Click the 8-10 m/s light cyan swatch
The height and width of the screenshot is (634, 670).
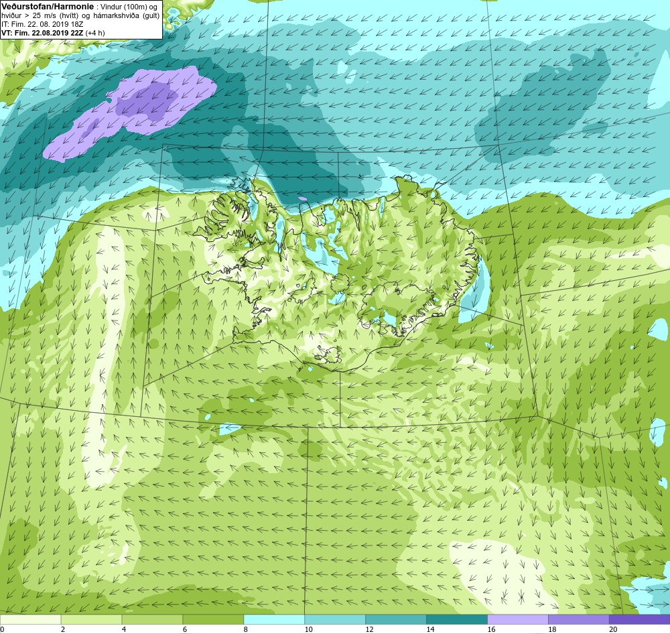point(274,619)
